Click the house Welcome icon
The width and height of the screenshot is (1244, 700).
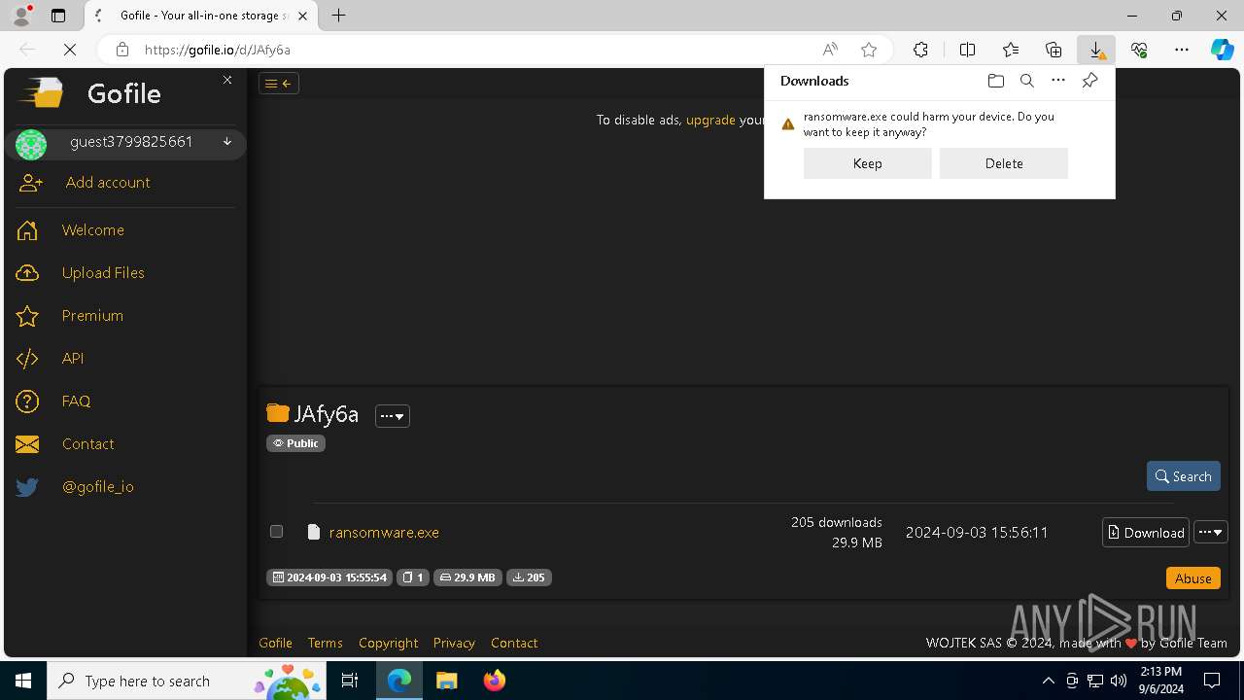(x=27, y=230)
